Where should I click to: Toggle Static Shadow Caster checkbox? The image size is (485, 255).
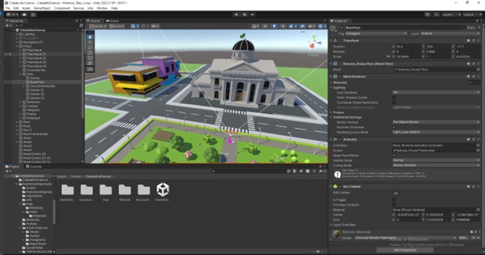click(x=394, y=98)
